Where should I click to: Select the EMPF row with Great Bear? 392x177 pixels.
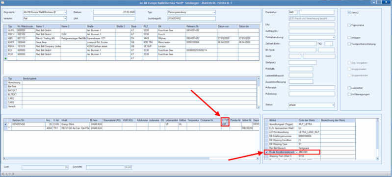[131, 42]
